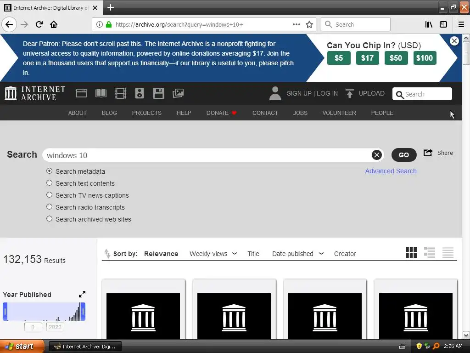Donate $5 button

(x=339, y=58)
